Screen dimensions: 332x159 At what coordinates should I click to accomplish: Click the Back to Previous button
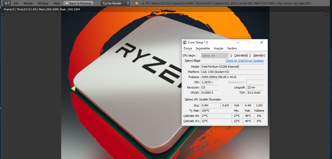pyautogui.click(x=78, y=3)
